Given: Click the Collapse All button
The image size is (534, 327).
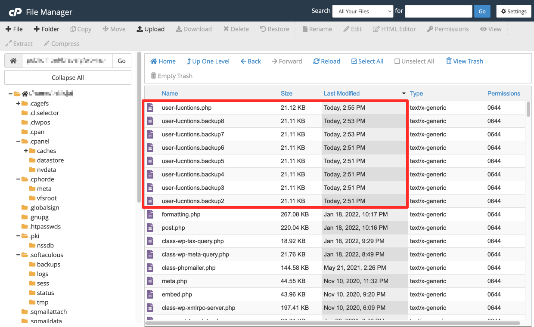Looking at the screenshot, I should [68, 77].
